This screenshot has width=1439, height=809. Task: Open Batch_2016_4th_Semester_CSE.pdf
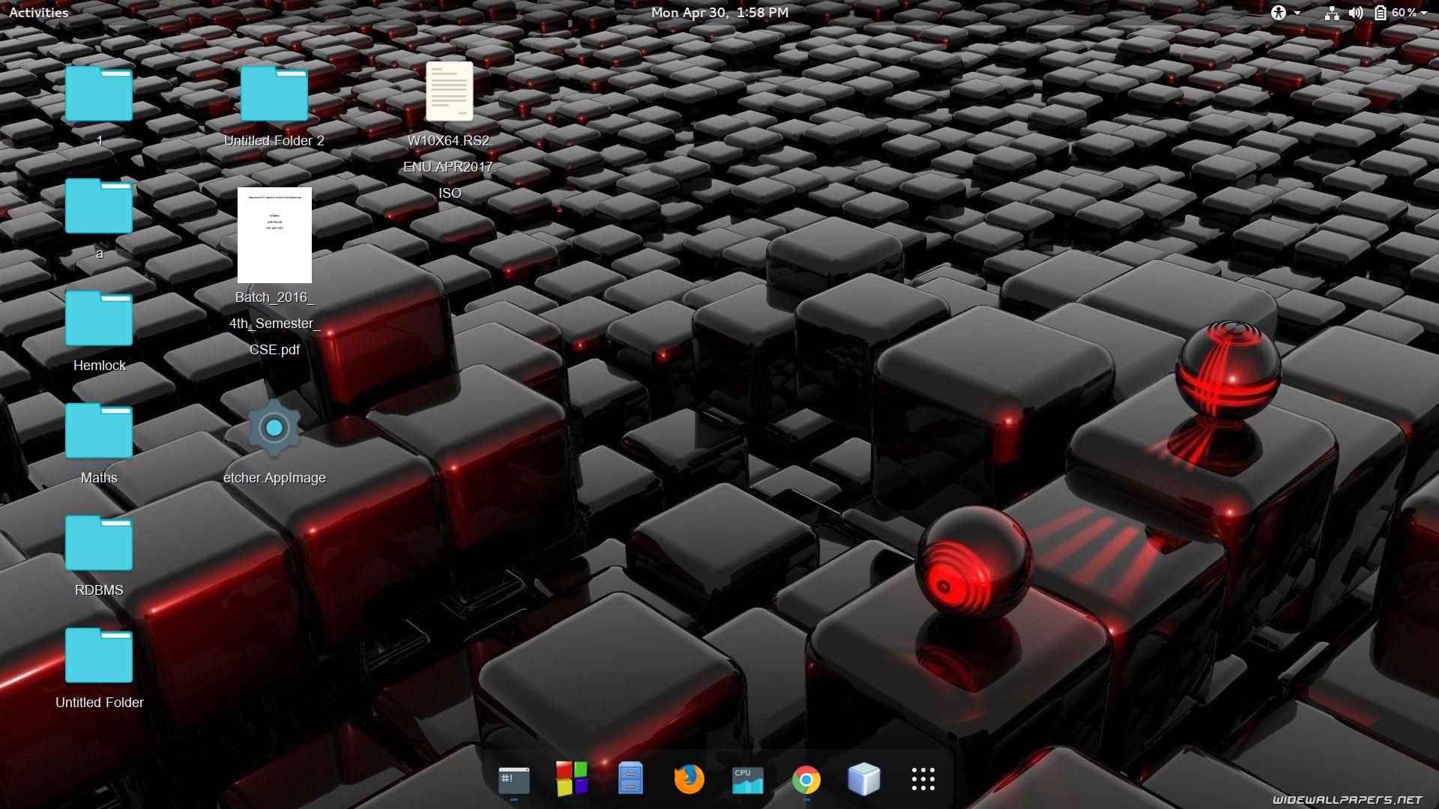[x=274, y=234]
